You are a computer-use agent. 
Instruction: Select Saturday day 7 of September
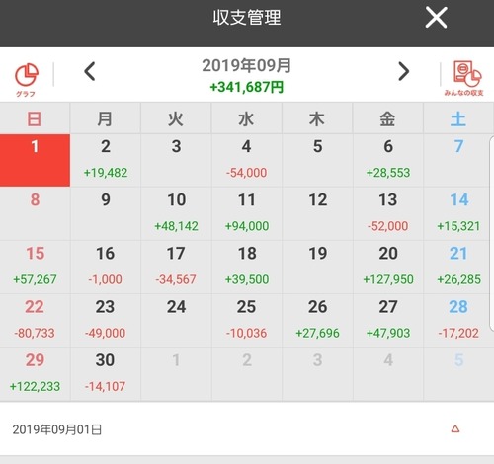(x=458, y=160)
